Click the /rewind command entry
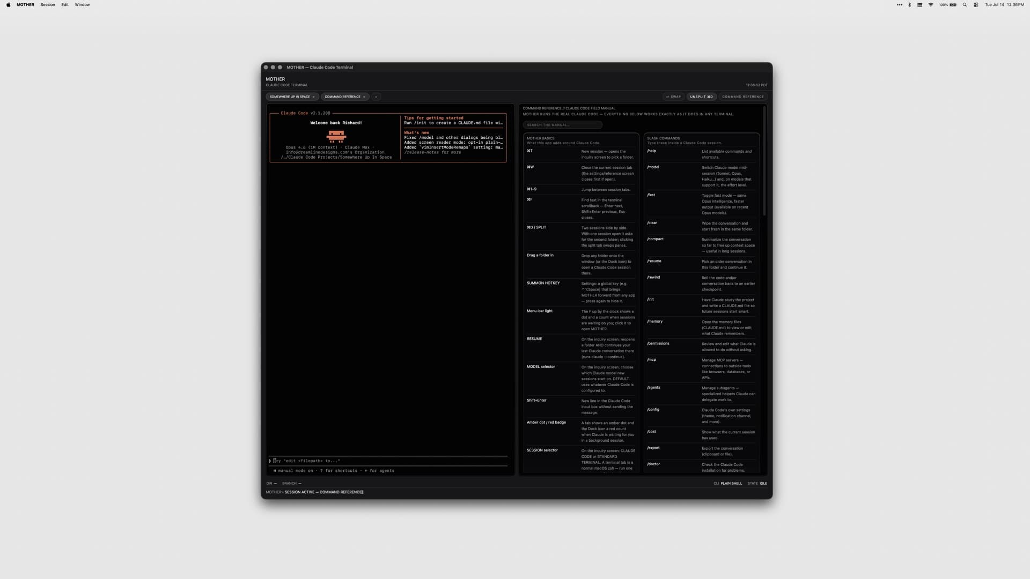Image resolution: width=1030 pixels, height=579 pixels. [701, 284]
